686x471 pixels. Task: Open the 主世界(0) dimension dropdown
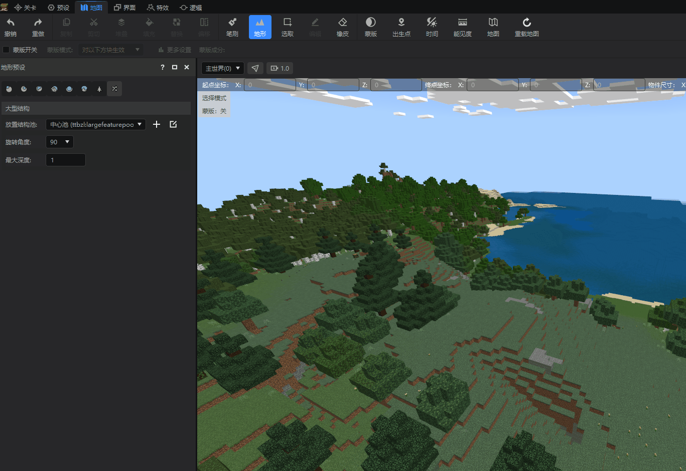coord(222,68)
